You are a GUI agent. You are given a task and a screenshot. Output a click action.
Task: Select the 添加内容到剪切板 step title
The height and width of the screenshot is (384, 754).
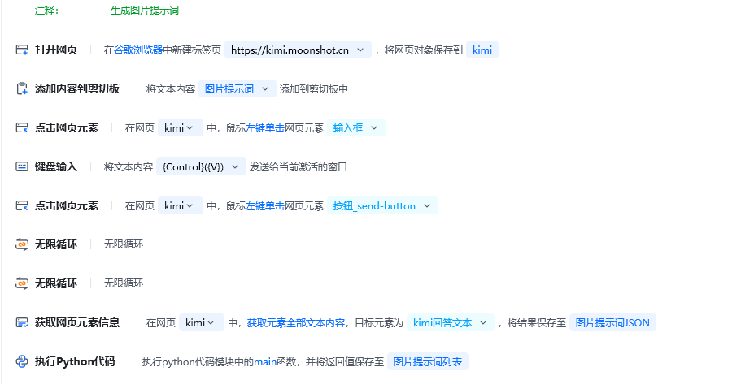(x=77, y=88)
